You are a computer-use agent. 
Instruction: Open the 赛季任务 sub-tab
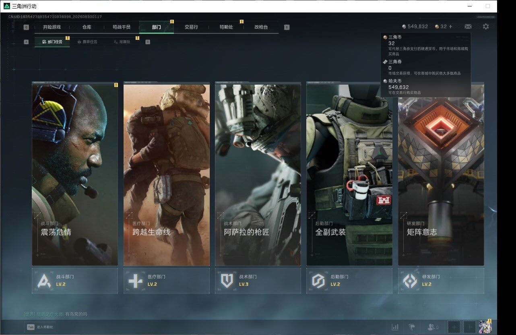tap(87, 41)
